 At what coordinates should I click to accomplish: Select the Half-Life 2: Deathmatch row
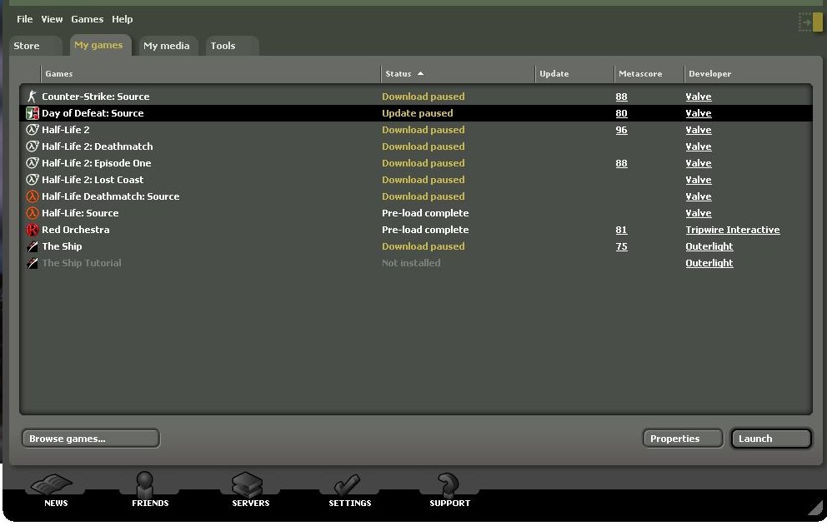(416, 146)
